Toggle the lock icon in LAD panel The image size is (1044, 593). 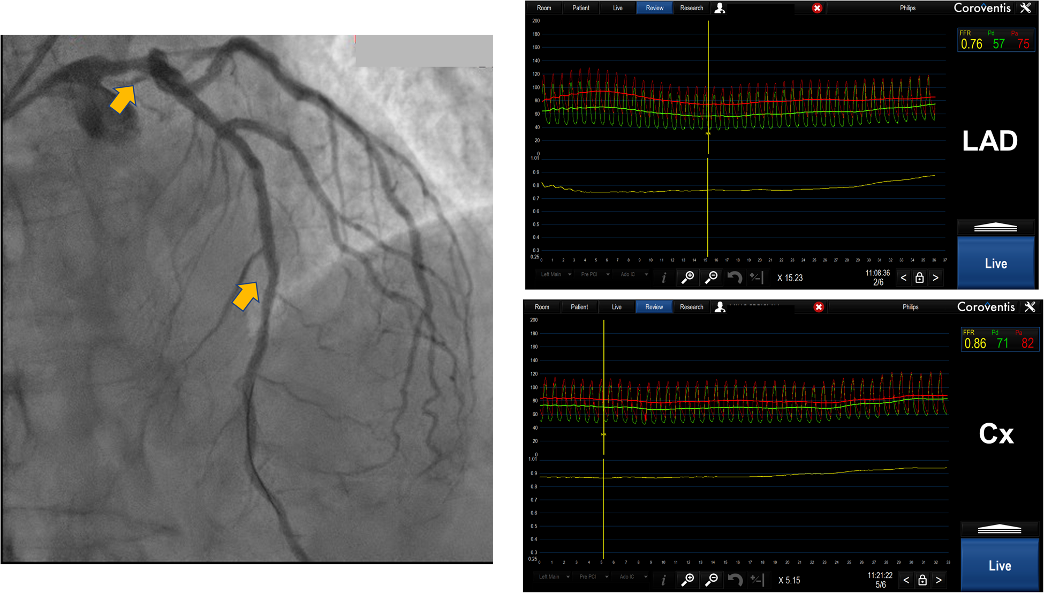click(919, 277)
